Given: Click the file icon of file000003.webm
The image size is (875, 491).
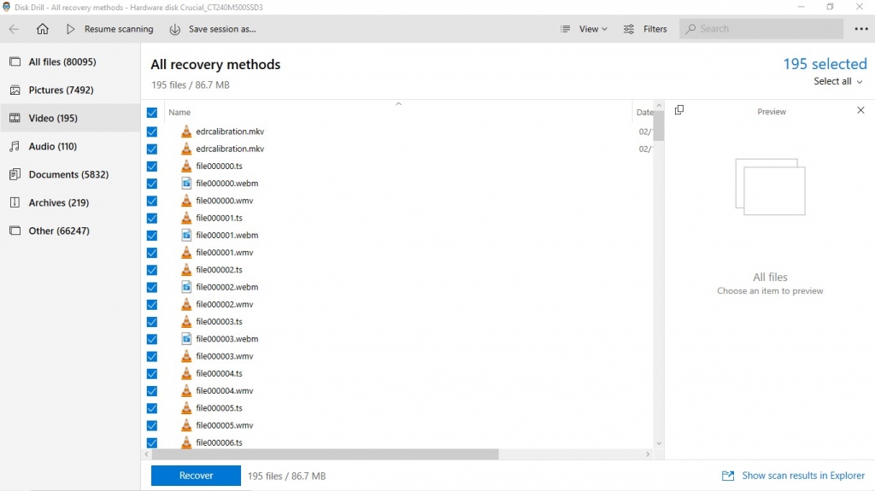Looking at the screenshot, I should pyautogui.click(x=186, y=339).
